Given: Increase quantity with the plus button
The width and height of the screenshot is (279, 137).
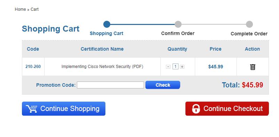Looking at the screenshot, I should 182,67.
